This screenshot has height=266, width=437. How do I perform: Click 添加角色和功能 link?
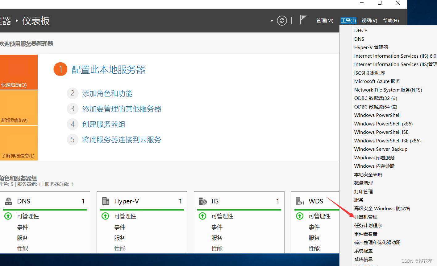[107, 93]
